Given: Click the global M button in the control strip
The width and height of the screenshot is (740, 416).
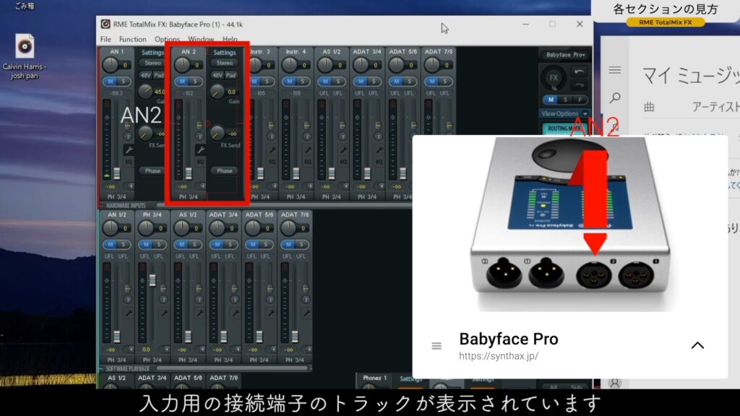Looking at the screenshot, I should coord(551,100).
